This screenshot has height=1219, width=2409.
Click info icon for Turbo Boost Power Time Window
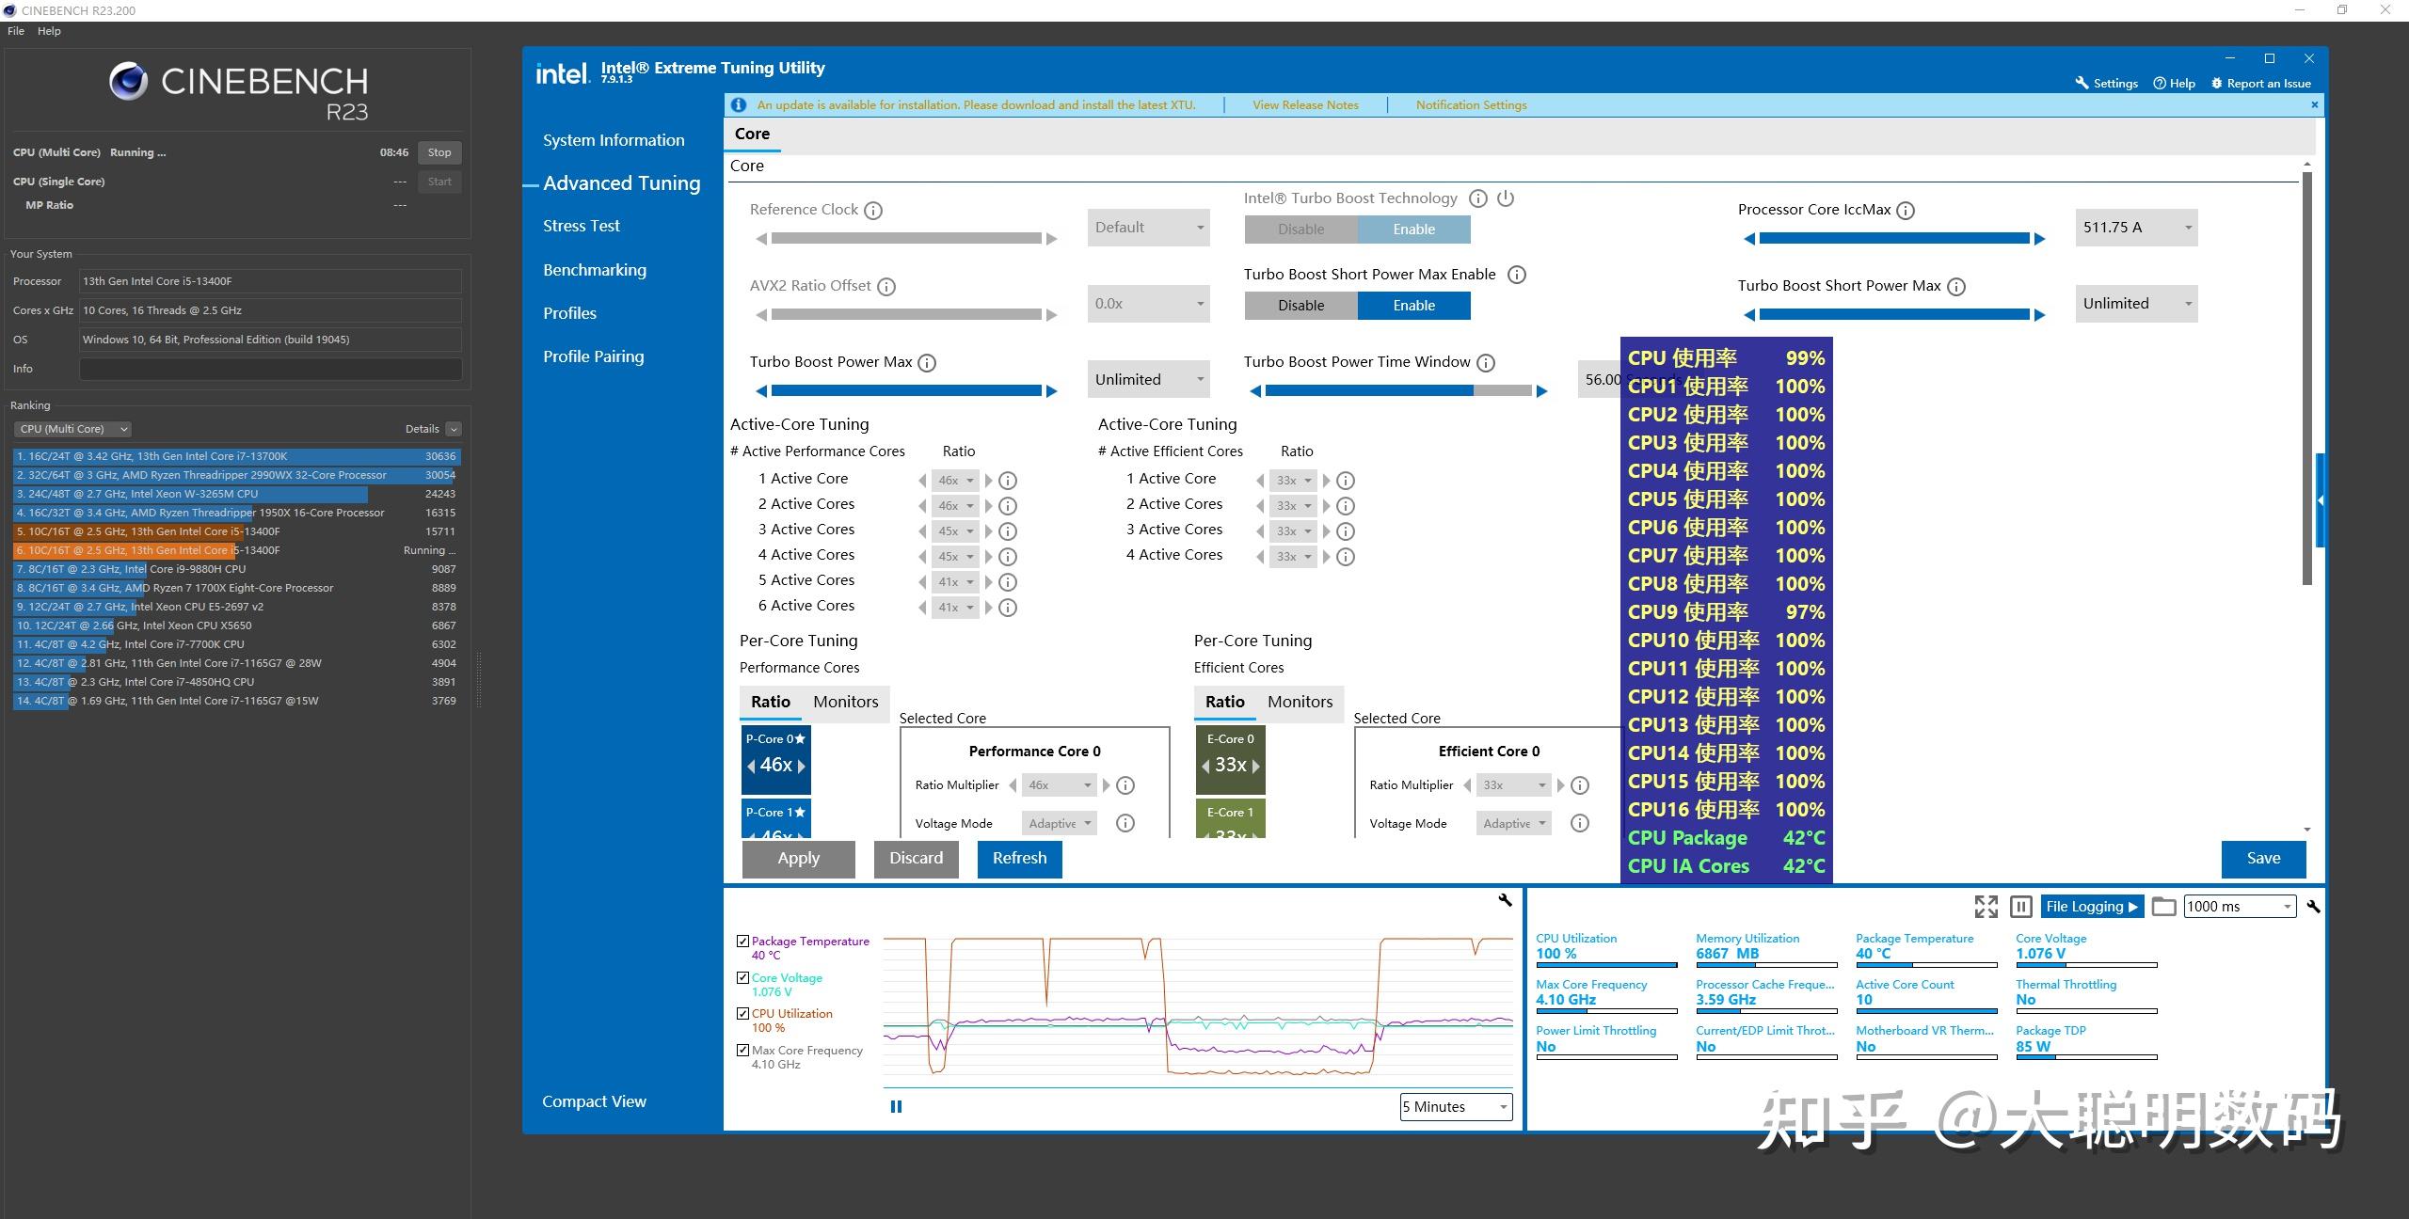click(x=1486, y=363)
